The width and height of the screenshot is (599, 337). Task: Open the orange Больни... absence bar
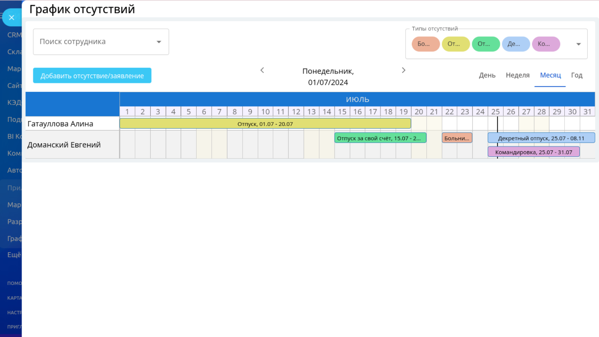tap(457, 138)
